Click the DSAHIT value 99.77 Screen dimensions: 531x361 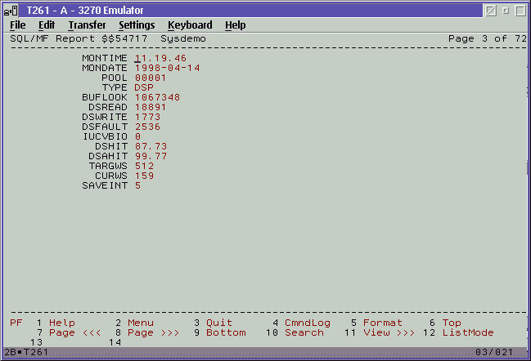(151, 156)
